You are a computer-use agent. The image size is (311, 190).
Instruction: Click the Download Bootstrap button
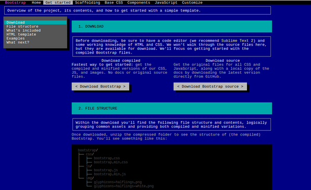pos(100,87)
